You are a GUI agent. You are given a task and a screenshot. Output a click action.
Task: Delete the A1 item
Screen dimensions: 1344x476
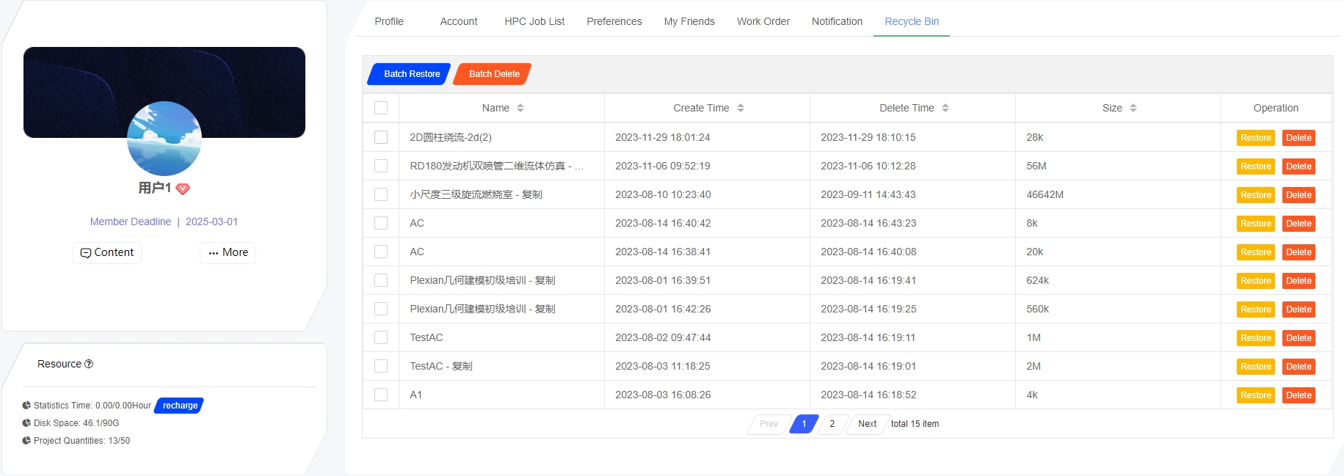coord(1298,395)
